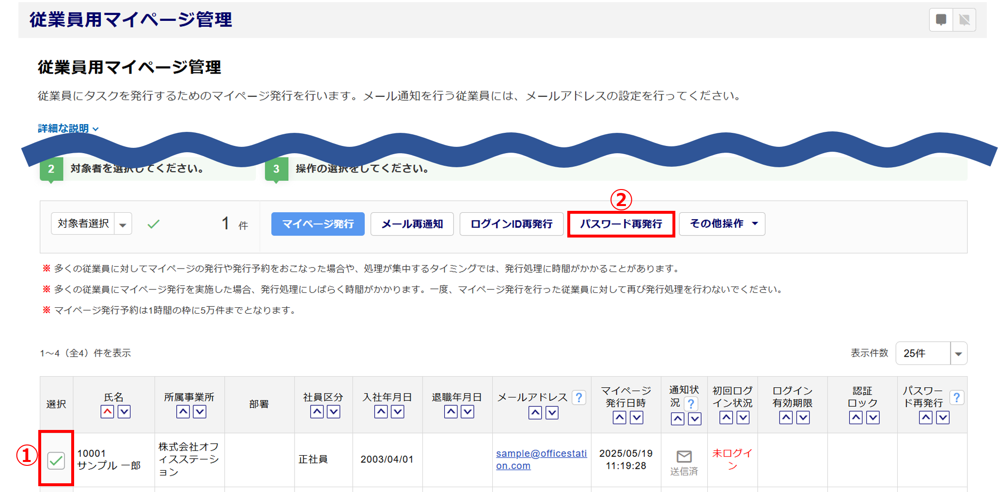Expand the 詳細な説明 section
Image resolution: width=998 pixels, height=492 pixels.
(68, 128)
